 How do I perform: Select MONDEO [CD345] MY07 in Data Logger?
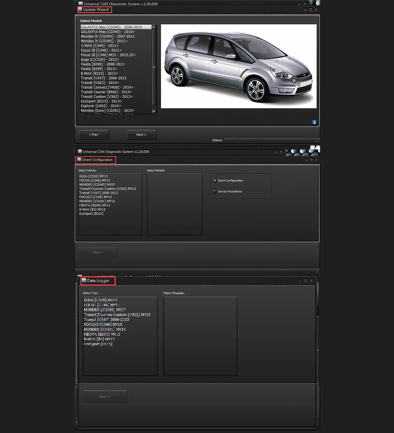pyautogui.click(x=105, y=310)
